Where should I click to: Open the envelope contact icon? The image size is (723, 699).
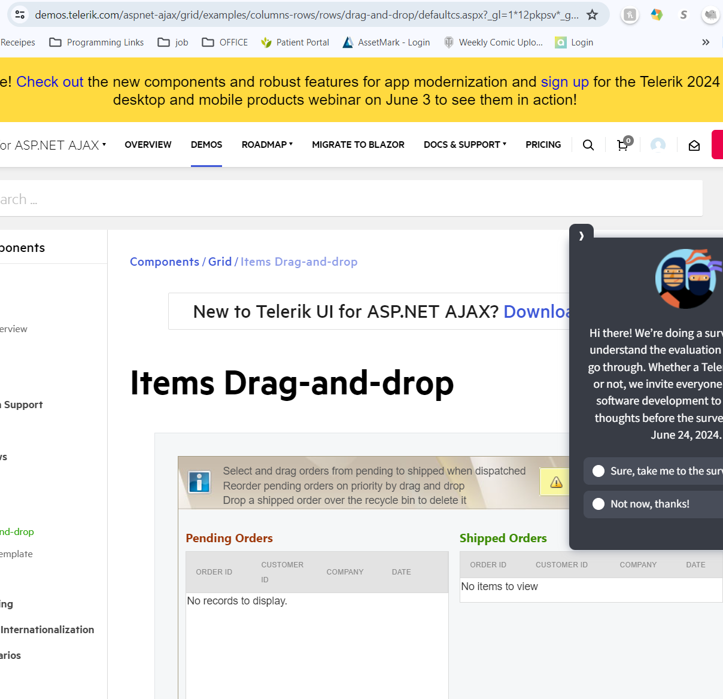click(x=694, y=145)
